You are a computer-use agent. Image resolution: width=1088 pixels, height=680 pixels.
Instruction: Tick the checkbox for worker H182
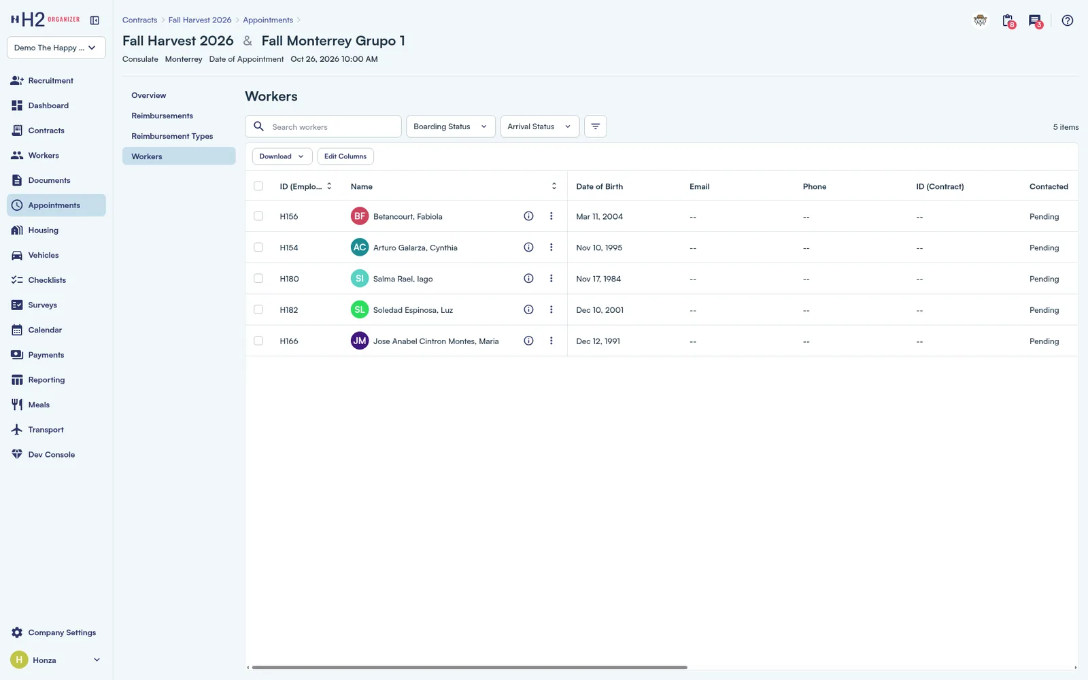tap(258, 309)
